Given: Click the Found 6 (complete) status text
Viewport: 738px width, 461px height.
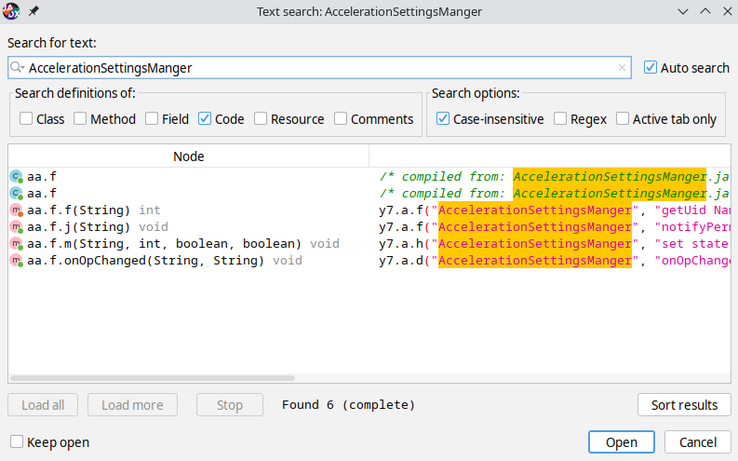Looking at the screenshot, I should tap(348, 405).
